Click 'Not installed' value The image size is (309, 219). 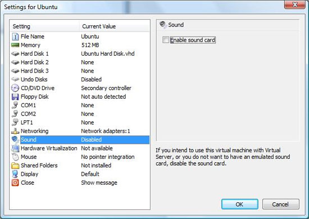pos(96,166)
